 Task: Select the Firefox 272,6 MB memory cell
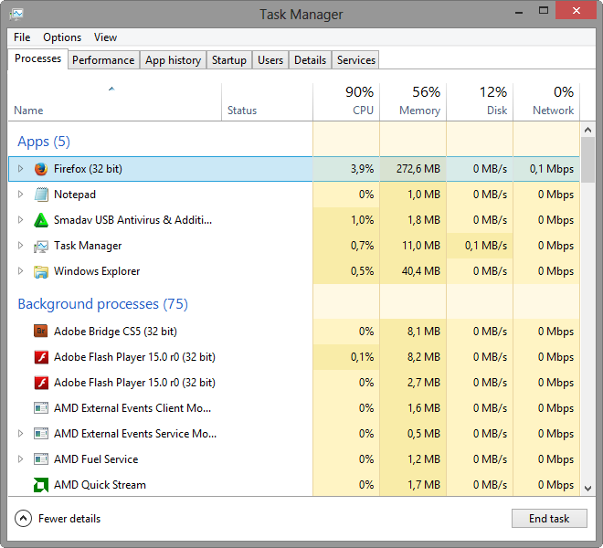(413, 169)
